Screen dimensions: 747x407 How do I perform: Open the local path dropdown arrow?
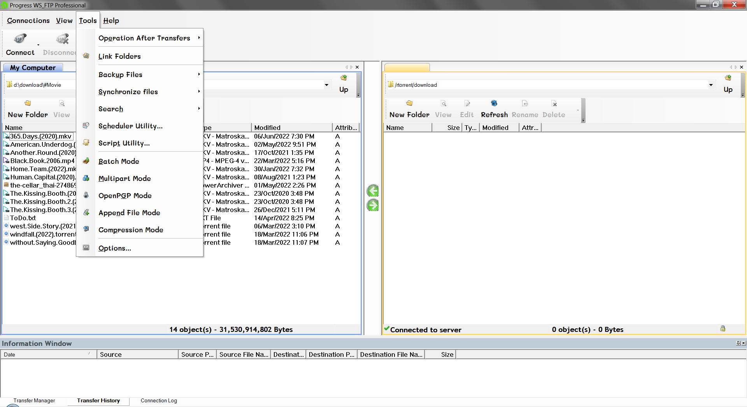pyautogui.click(x=326, y=85)
